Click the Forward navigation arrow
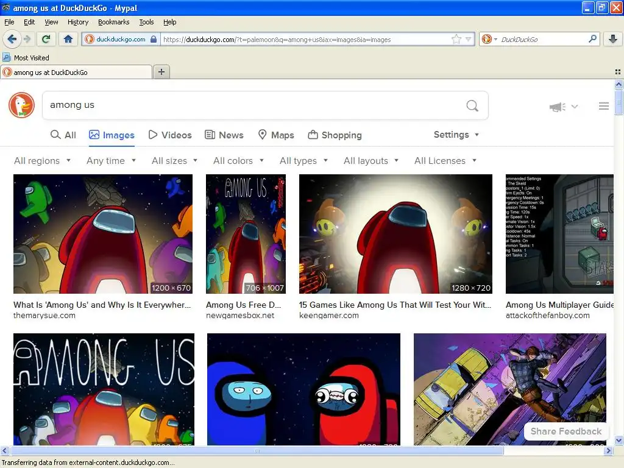The height and width of the screenshot is (468, 624). [27, 39]
